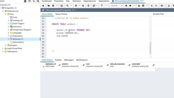Image resolution: width=174 pixels, height=98 pixels.
Task: Expand the Schemas (1) node
Action: [x=8, y=39]
